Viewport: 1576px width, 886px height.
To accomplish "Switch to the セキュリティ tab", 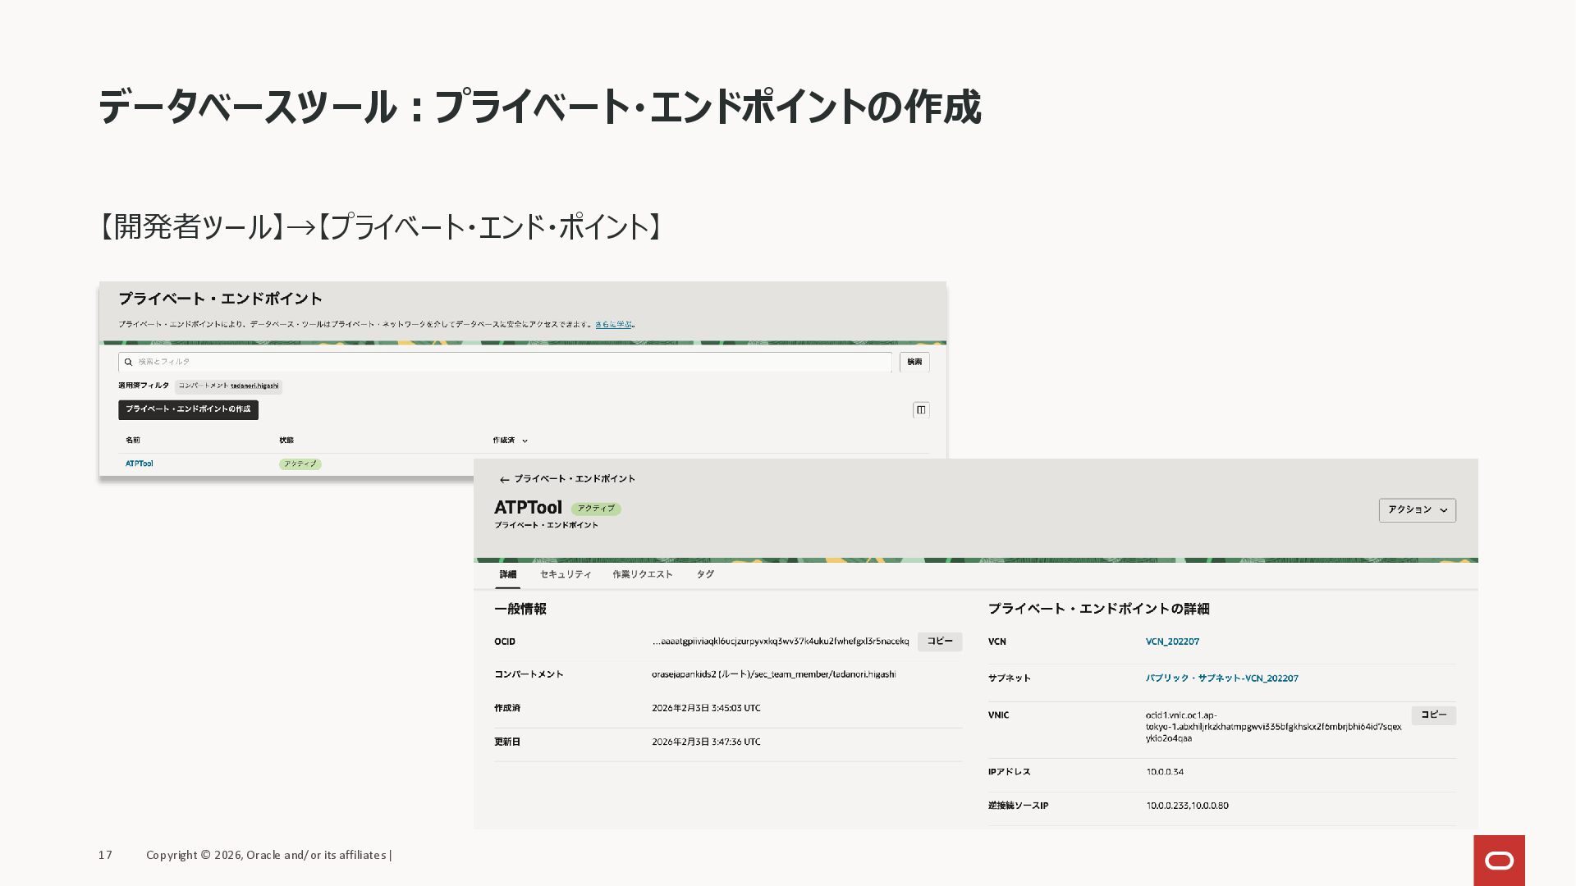I will coord(566,574).
